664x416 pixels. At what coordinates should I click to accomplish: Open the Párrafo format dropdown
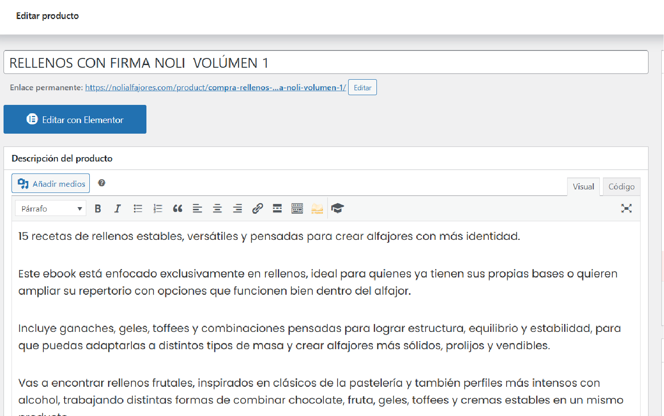(50, 208)
